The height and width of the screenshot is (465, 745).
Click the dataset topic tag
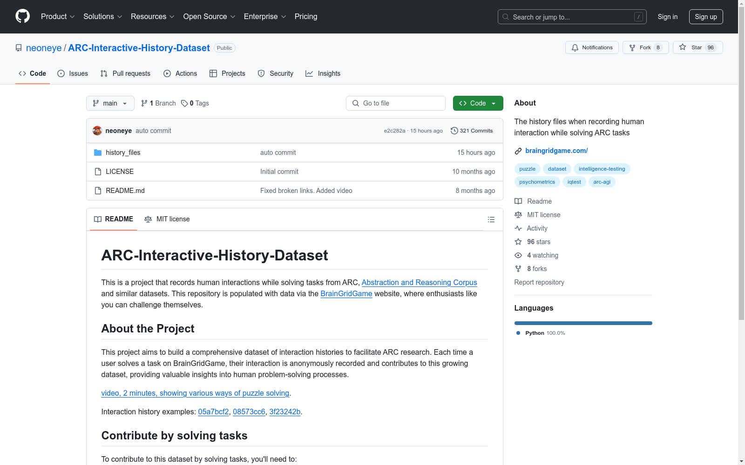coord(557,169)
